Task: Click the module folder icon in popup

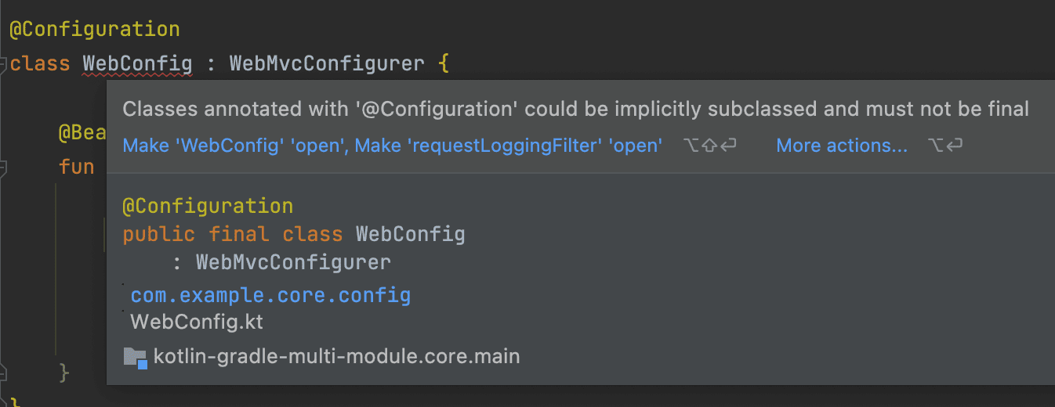Action: pos(135,358)
